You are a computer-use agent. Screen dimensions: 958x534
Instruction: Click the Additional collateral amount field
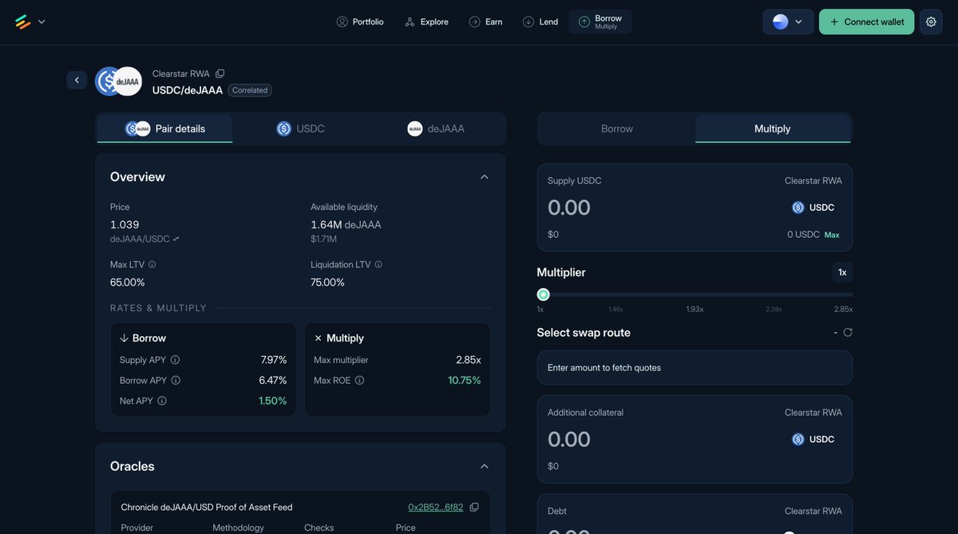tap(569, 439)
